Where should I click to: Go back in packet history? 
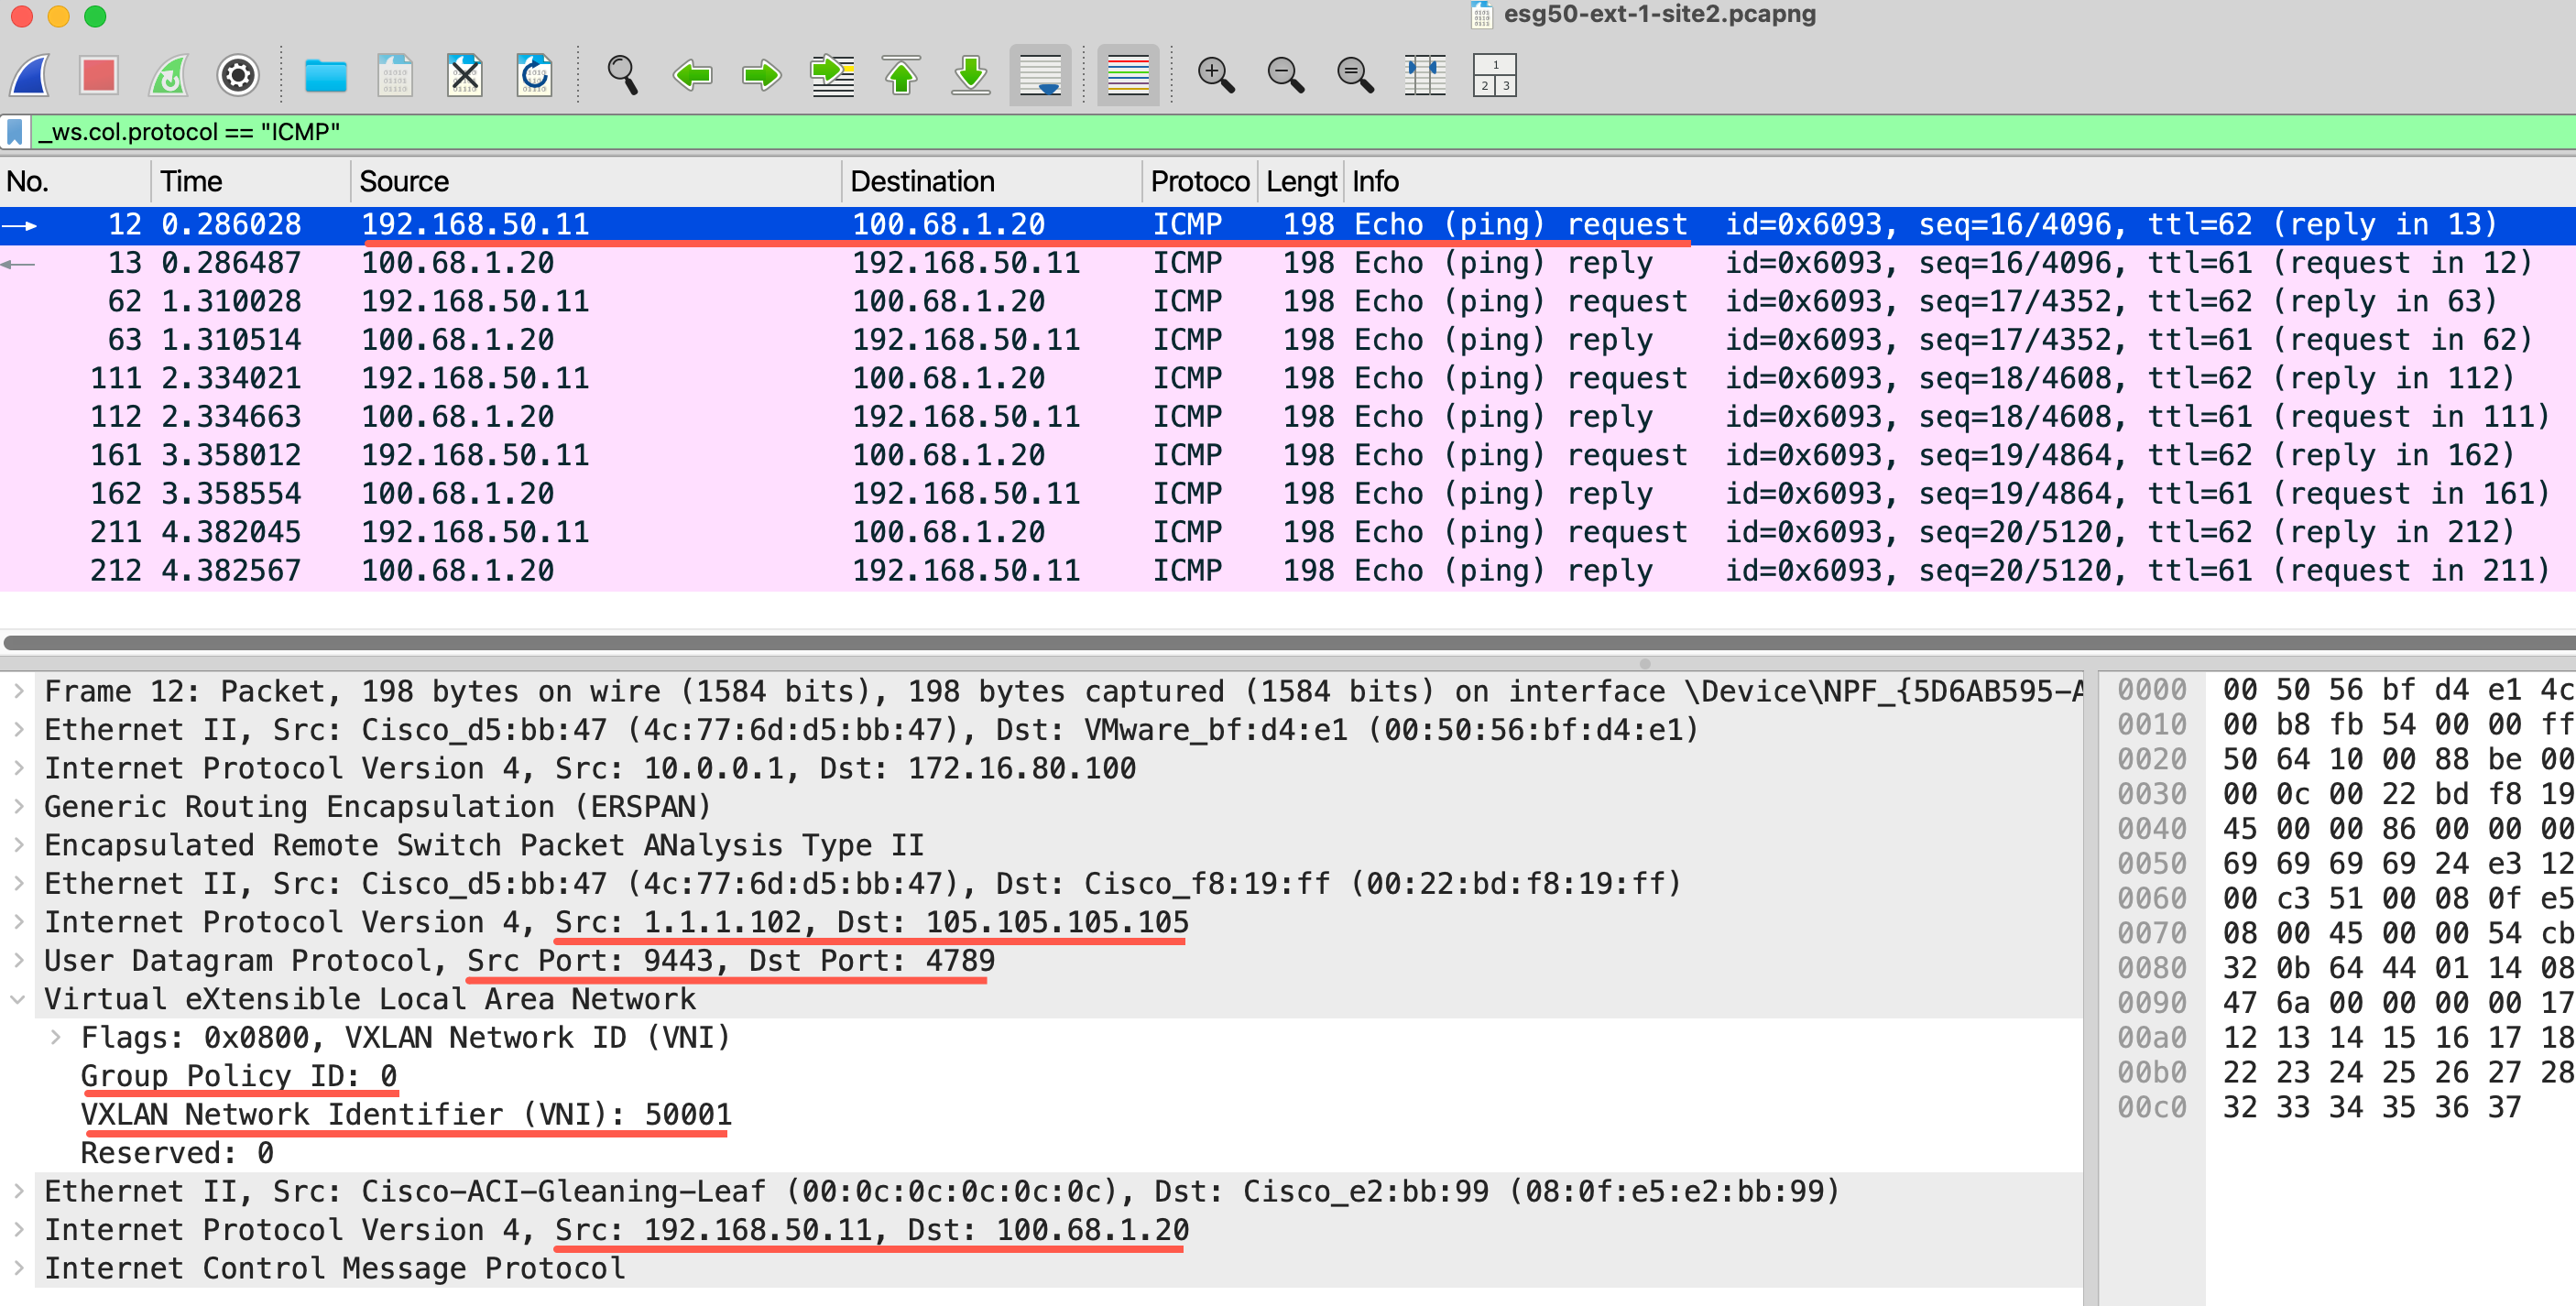tap(692, 75)
